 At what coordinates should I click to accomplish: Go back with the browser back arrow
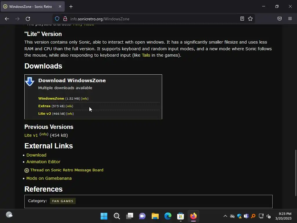point(7,19)
